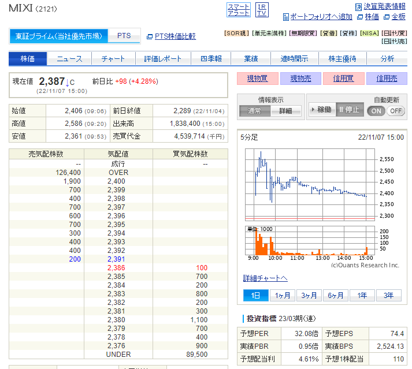Open 決算発表情報 link
Viewport: 412px width, 369px height.
pos(384,6)
